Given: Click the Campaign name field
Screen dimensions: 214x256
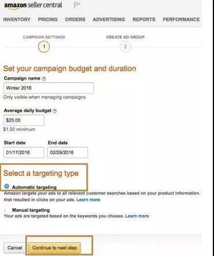Looking at the screenshot, I should pos(48,88).
